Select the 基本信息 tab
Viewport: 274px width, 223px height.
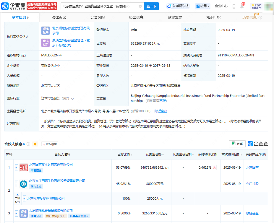(20, 17)
